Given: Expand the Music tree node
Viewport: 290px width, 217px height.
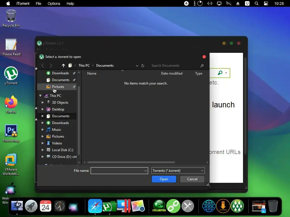Looking at the screenshot, I should click(x=42, y=129).
